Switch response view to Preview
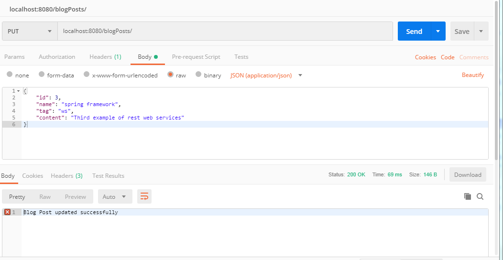This screenshot has width=503, height=260. [x=76, y=196]
